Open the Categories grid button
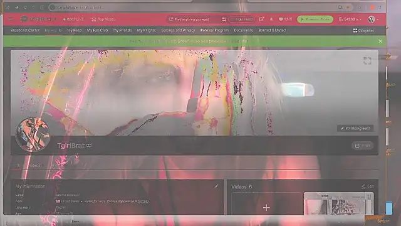This screenshot has width=401, height=226. coord(363,31)
